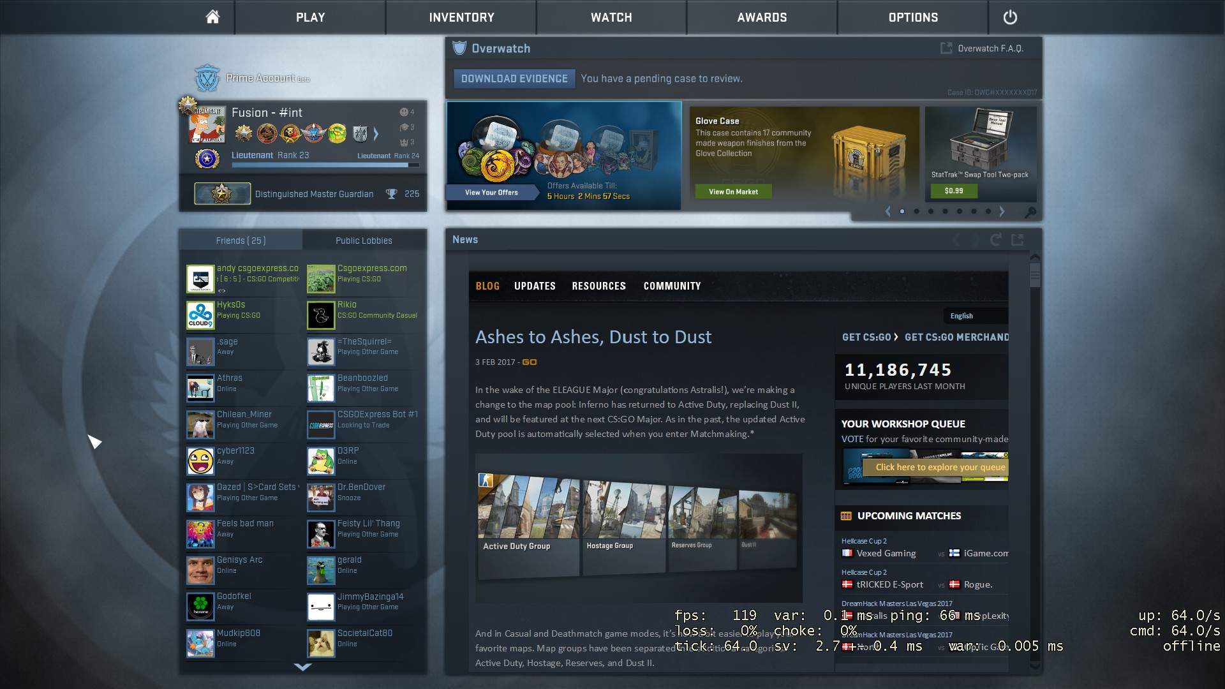Click the home icon in top bar
Viewport: 1225px width, 689px height.
click(x=212, y=17)
